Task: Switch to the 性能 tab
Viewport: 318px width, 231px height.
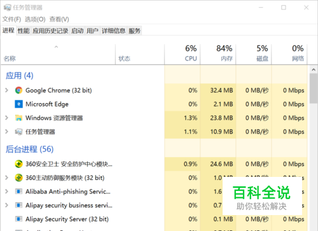Action: click(24, 31)
